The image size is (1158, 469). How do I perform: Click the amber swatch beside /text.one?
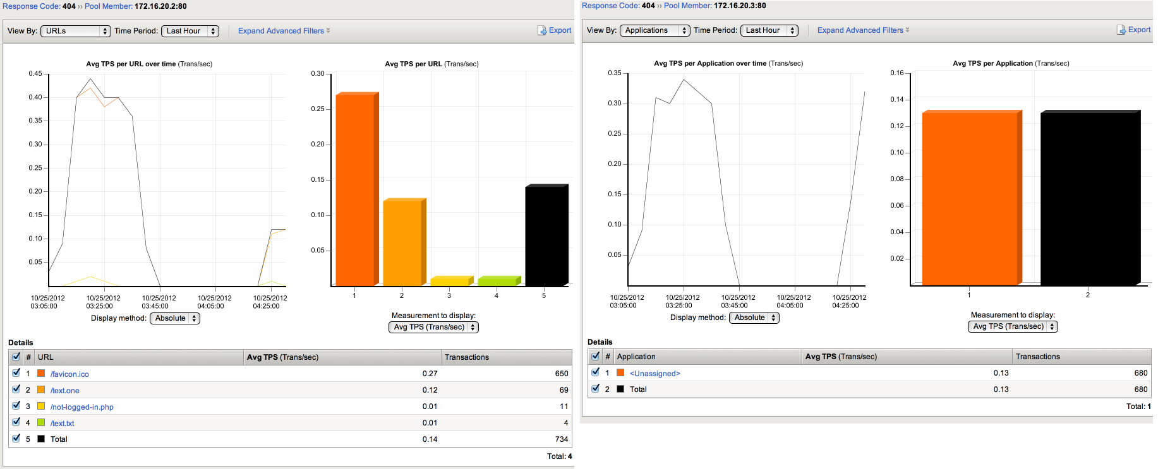(41, 390)
